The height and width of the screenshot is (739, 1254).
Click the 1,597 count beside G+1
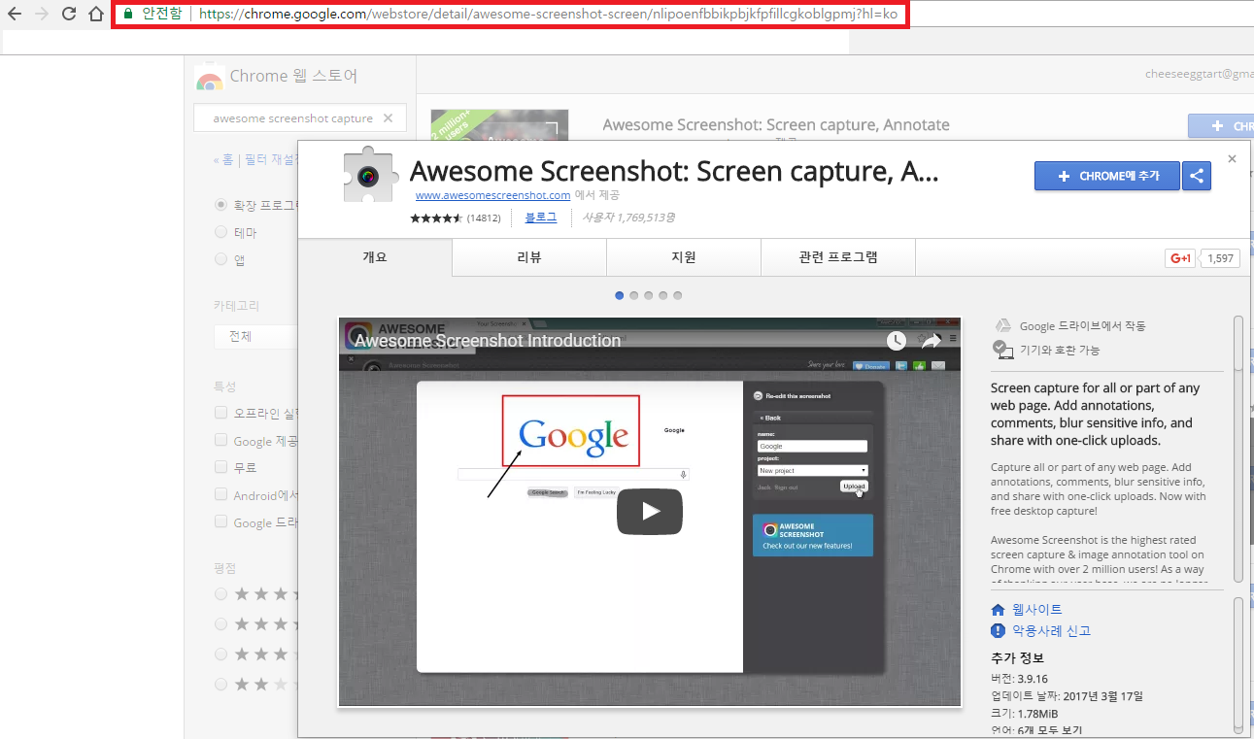tap(1220, 258)
